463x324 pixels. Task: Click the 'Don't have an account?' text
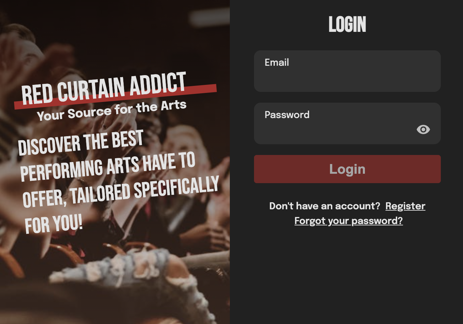click(x=325, y=206)
